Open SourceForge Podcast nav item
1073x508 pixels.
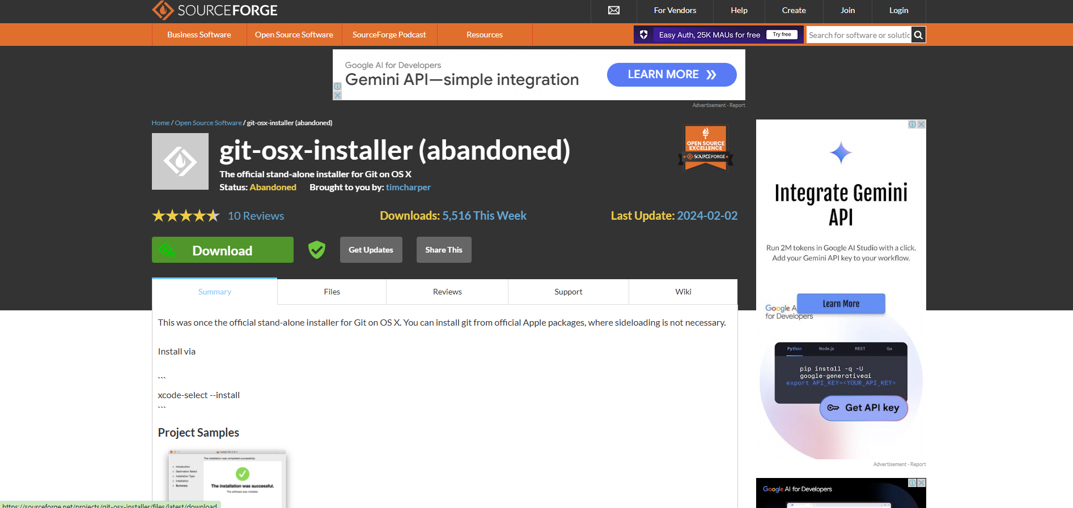(x=389, y=35)
